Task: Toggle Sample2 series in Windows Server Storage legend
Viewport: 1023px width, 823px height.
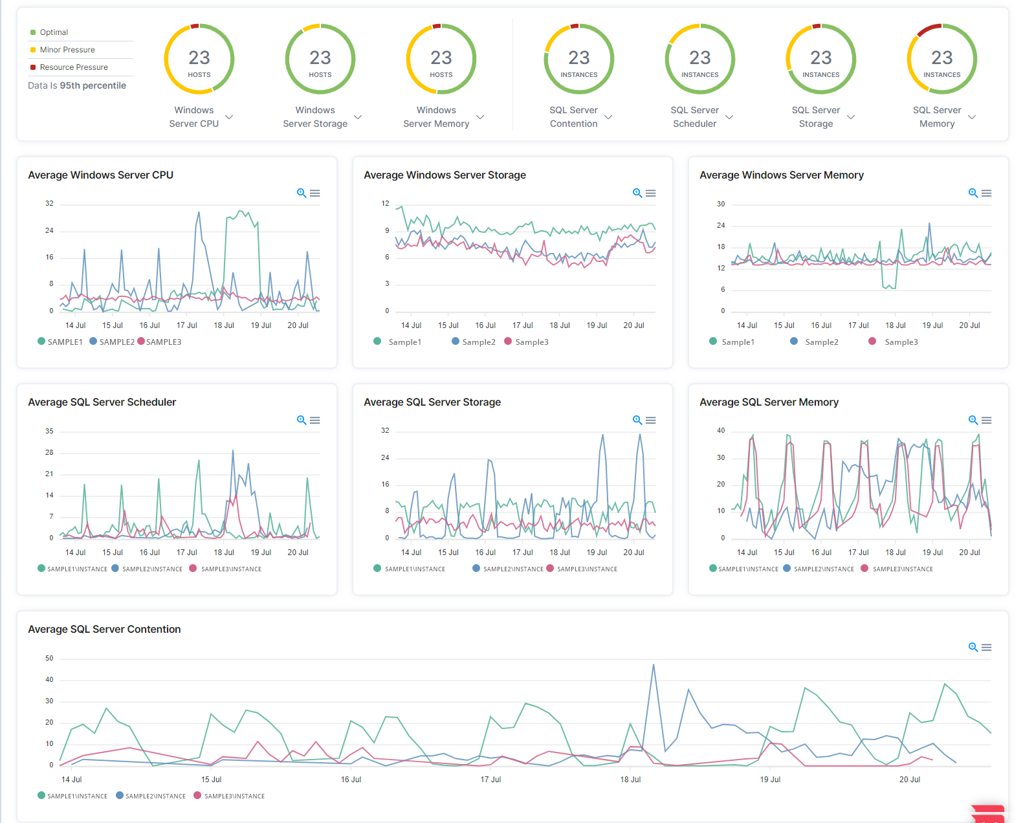Action: point(478,342)
